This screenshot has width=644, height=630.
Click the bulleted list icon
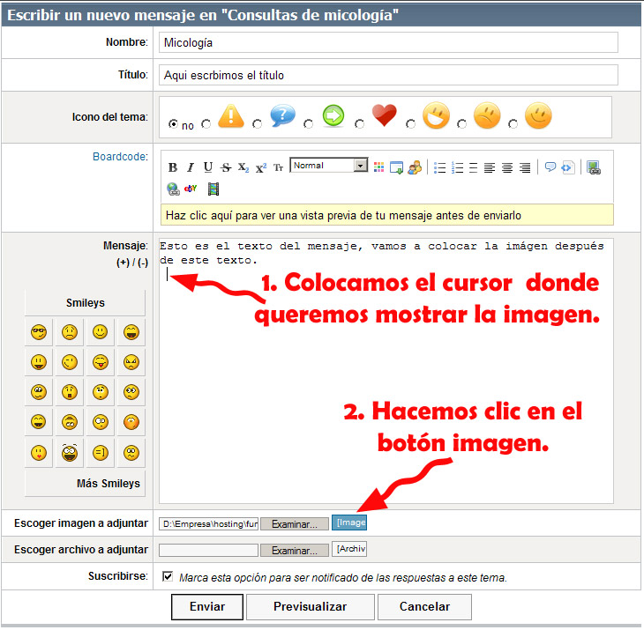(x=440, y=167)
